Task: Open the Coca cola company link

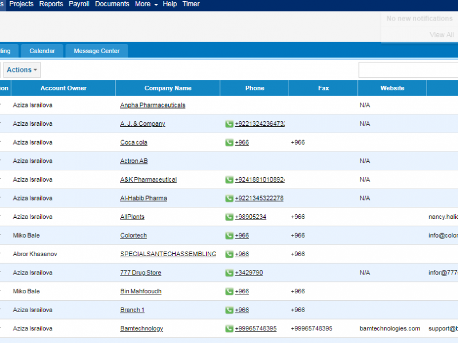Action: [x=134, y=142]
